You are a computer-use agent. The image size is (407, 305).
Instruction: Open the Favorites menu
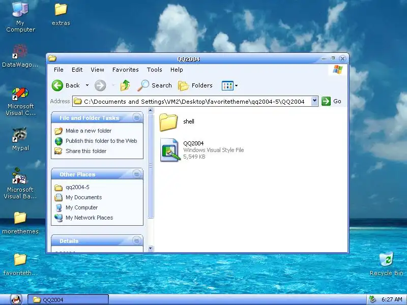(125, 70)
